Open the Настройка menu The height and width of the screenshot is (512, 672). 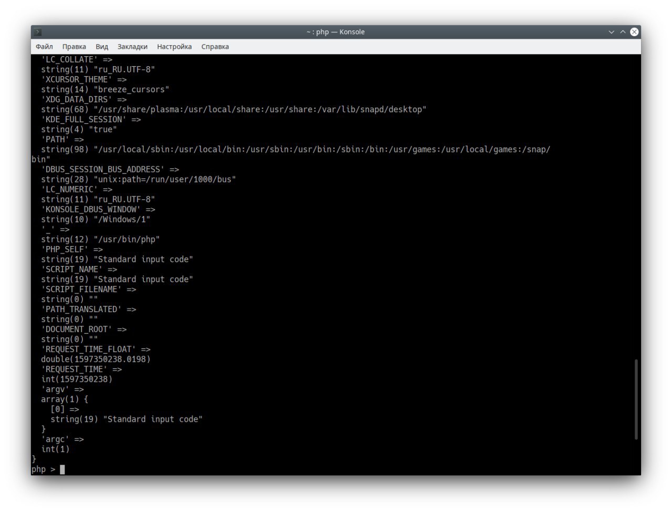(x=174, y=47)
